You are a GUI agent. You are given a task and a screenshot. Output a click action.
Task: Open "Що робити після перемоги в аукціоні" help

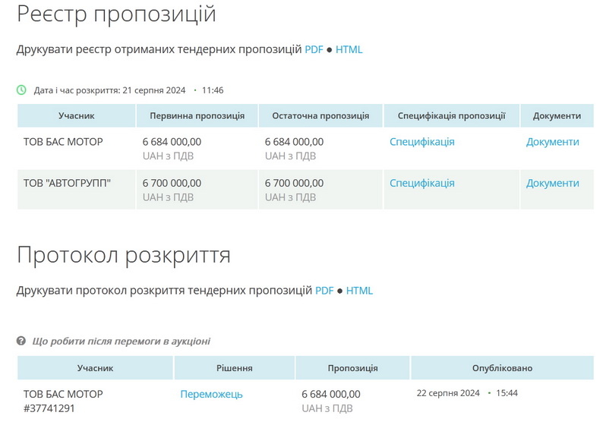122,342
